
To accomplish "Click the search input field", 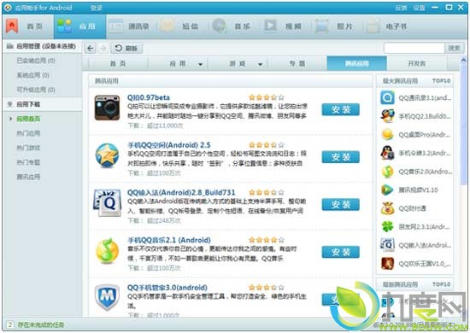I will pyautogui.click(x=414, y=48).
